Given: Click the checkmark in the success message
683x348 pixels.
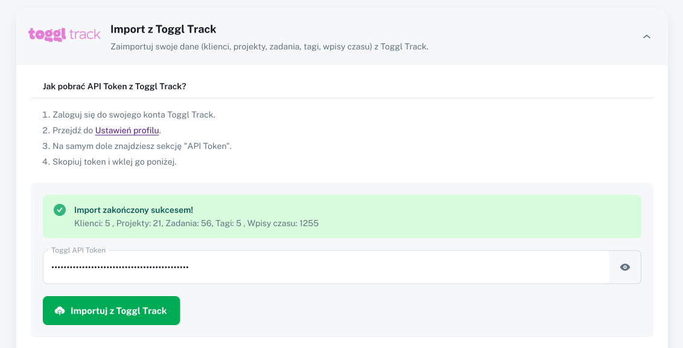Looking at the screenshot, I should 59,210.
